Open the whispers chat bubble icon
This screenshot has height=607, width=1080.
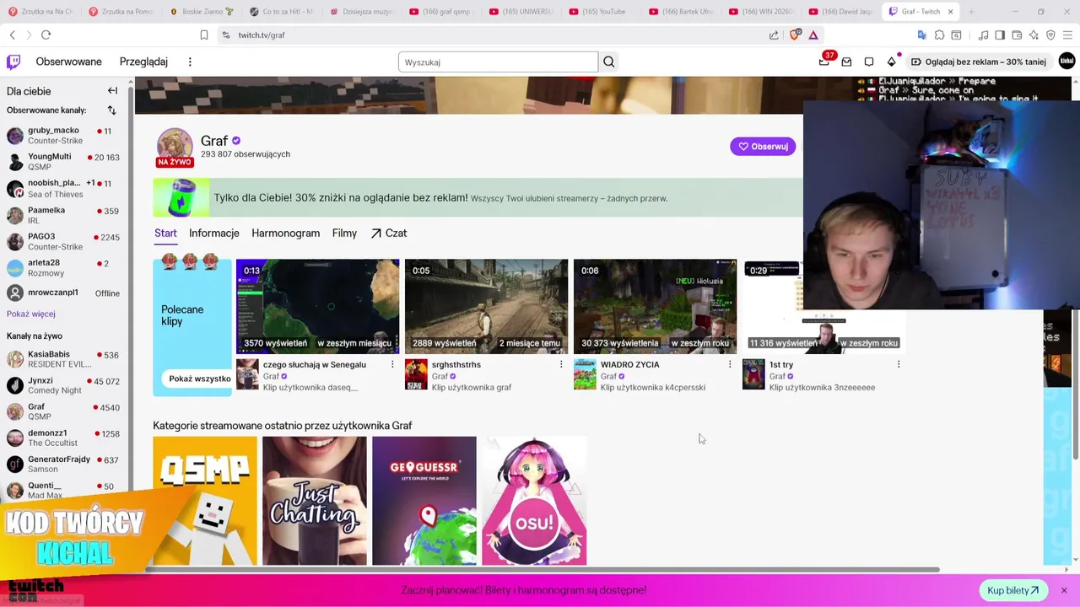(x=869, y=62)
